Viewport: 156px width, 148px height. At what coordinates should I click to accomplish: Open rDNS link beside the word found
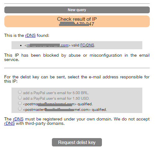pos(30,35)
